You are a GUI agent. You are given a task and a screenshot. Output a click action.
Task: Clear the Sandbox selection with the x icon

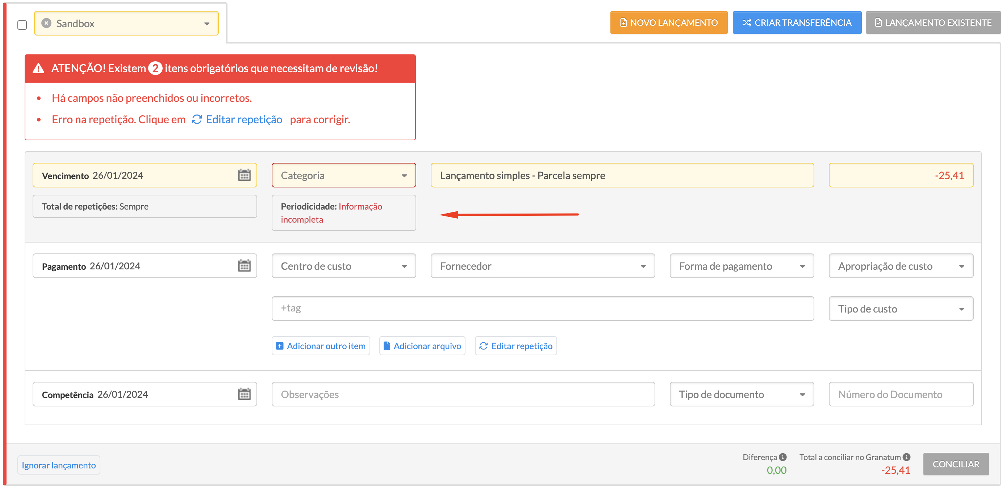(46, 23)
